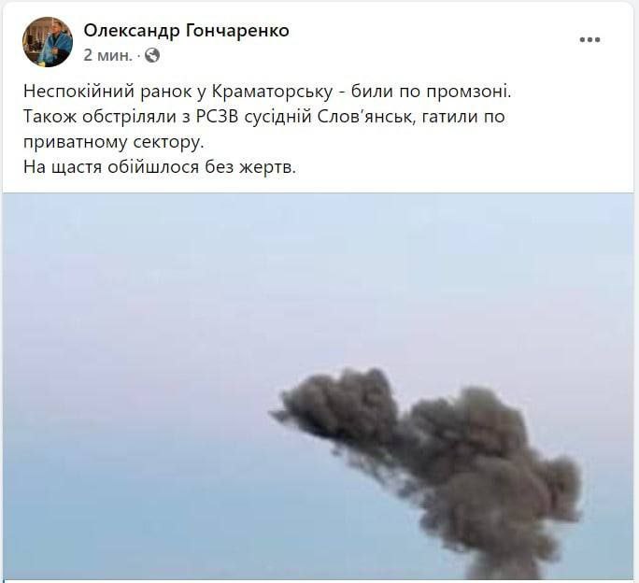
Task: Click the word "обстріляли" in the post
Action: (130, 117)
